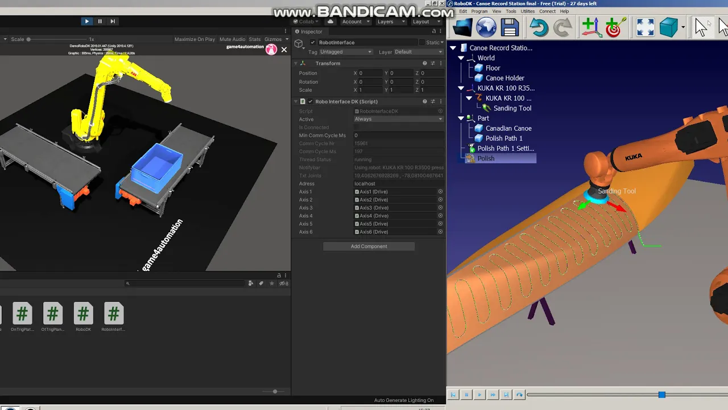Choose the select arrow tool in RoboDK
The width and height of the screenshot is (728, 410).
(x=701, y=27)
